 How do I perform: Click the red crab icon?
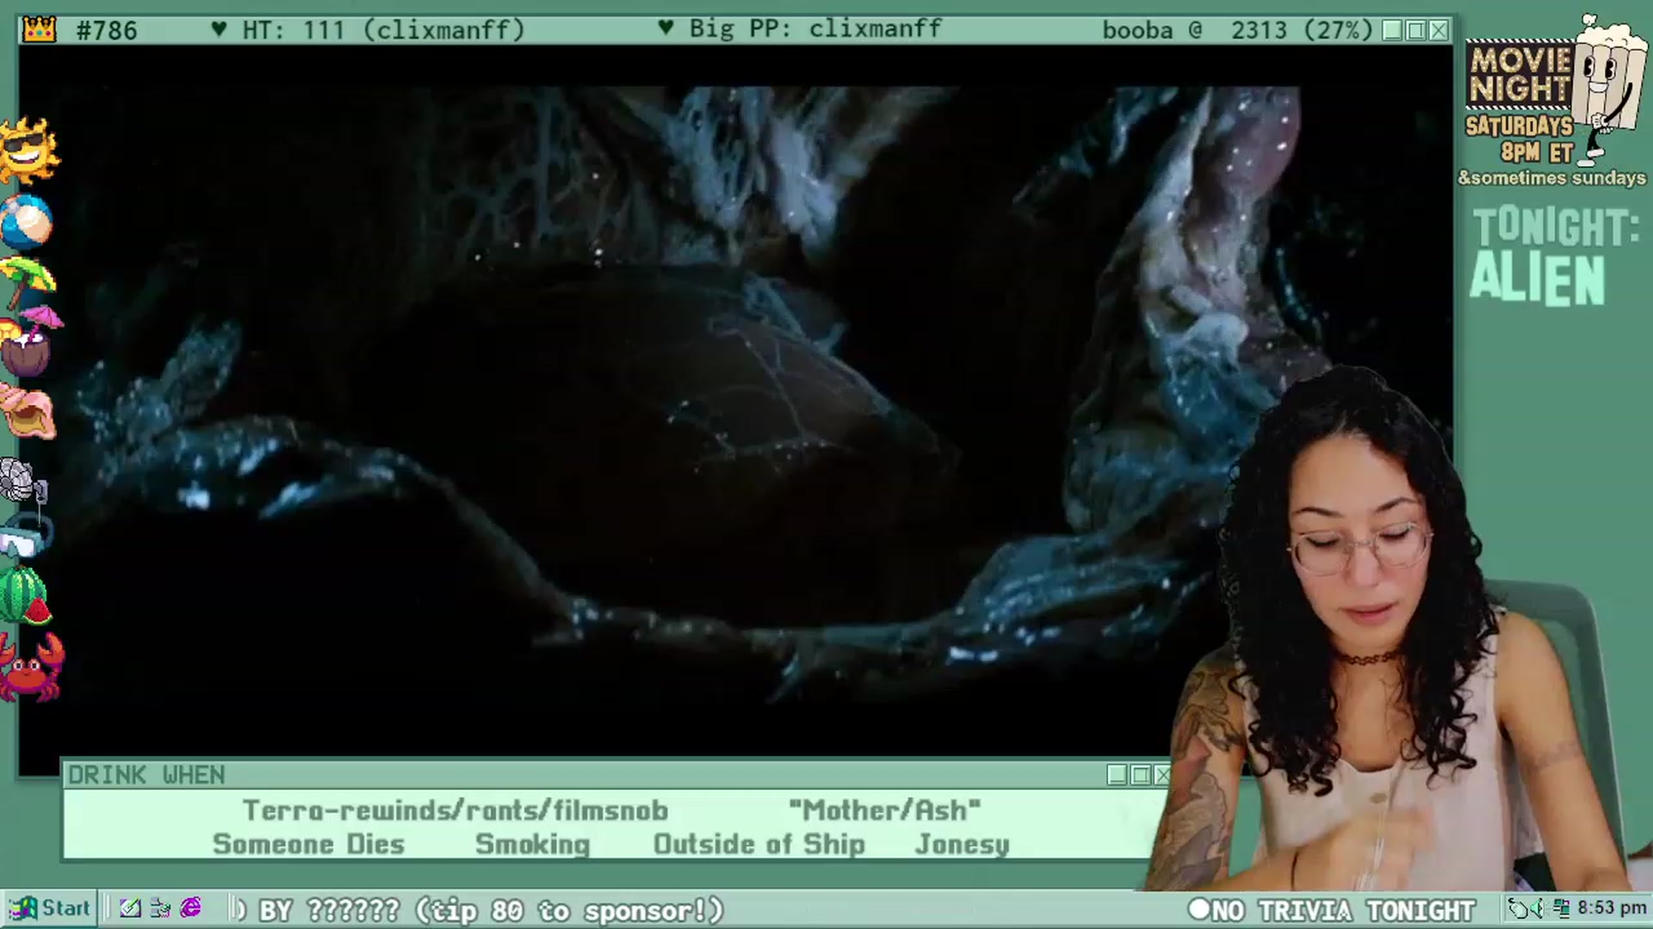point(31,668)
